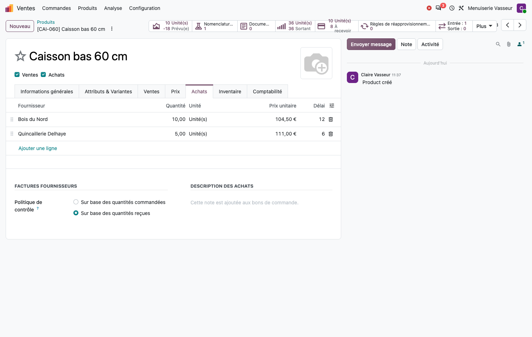Image resolution: width=532 pixels, height=337 pixels.
Task: Grab the Bois du Nord row handle
Action: pos(12,119)
